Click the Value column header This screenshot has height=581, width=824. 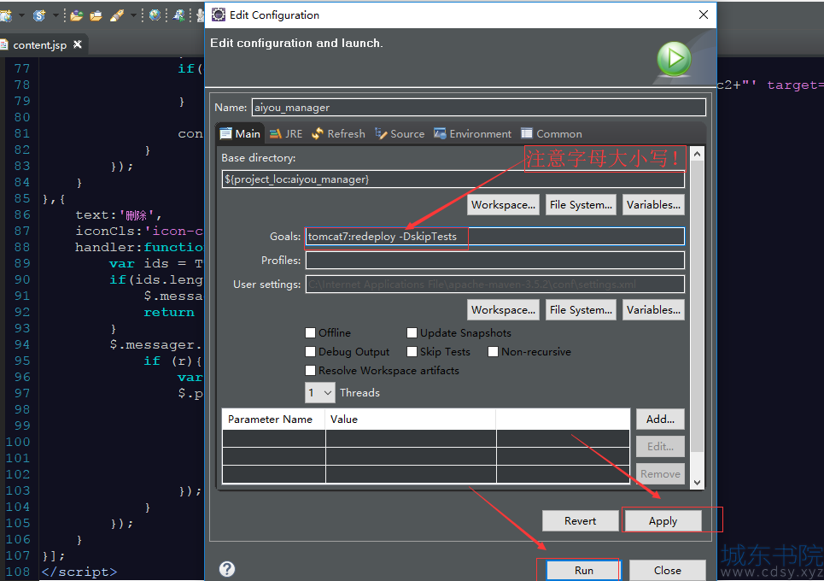pyautogui.click(x=411, y=419)
